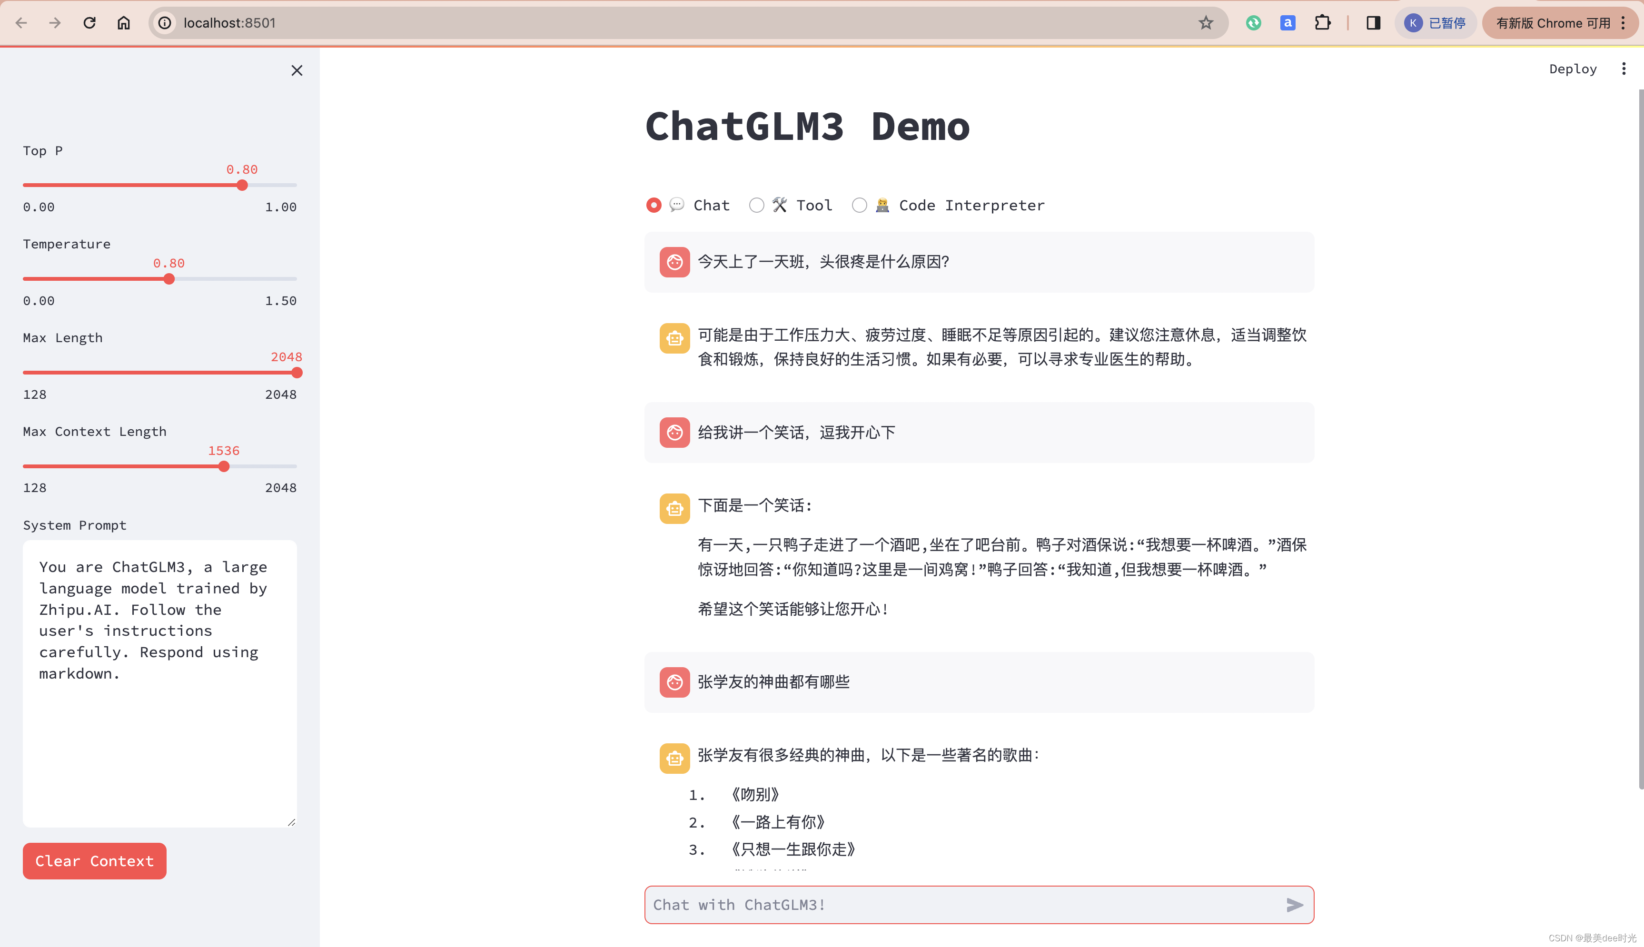Click user avatar beside 张学友 question
Image resolution: width=1644 pixels, height=947 pixels.
674,682
